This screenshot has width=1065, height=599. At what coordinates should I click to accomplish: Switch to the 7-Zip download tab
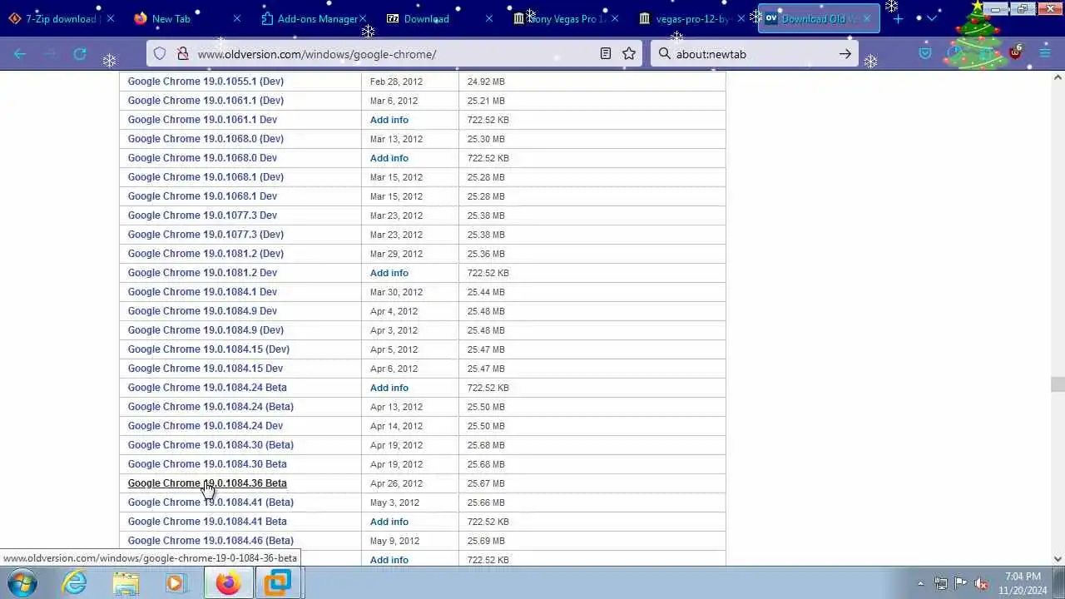point(61,18)
